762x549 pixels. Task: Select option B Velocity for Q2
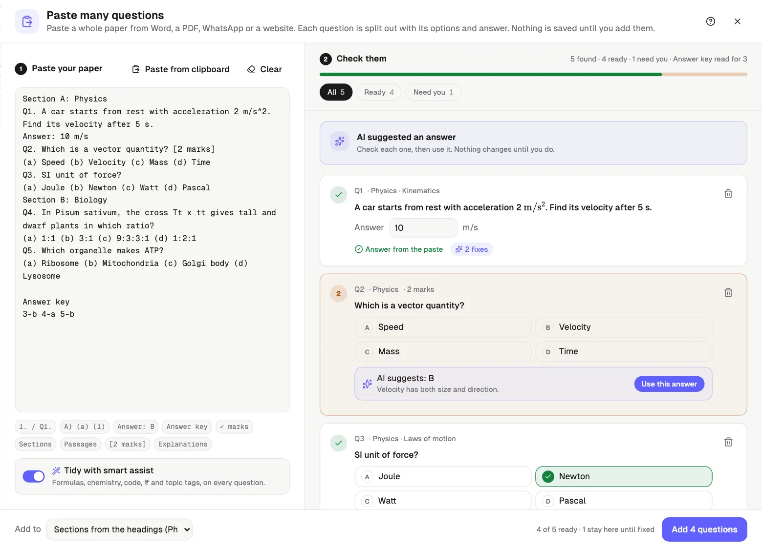click(x=624, y=327)
